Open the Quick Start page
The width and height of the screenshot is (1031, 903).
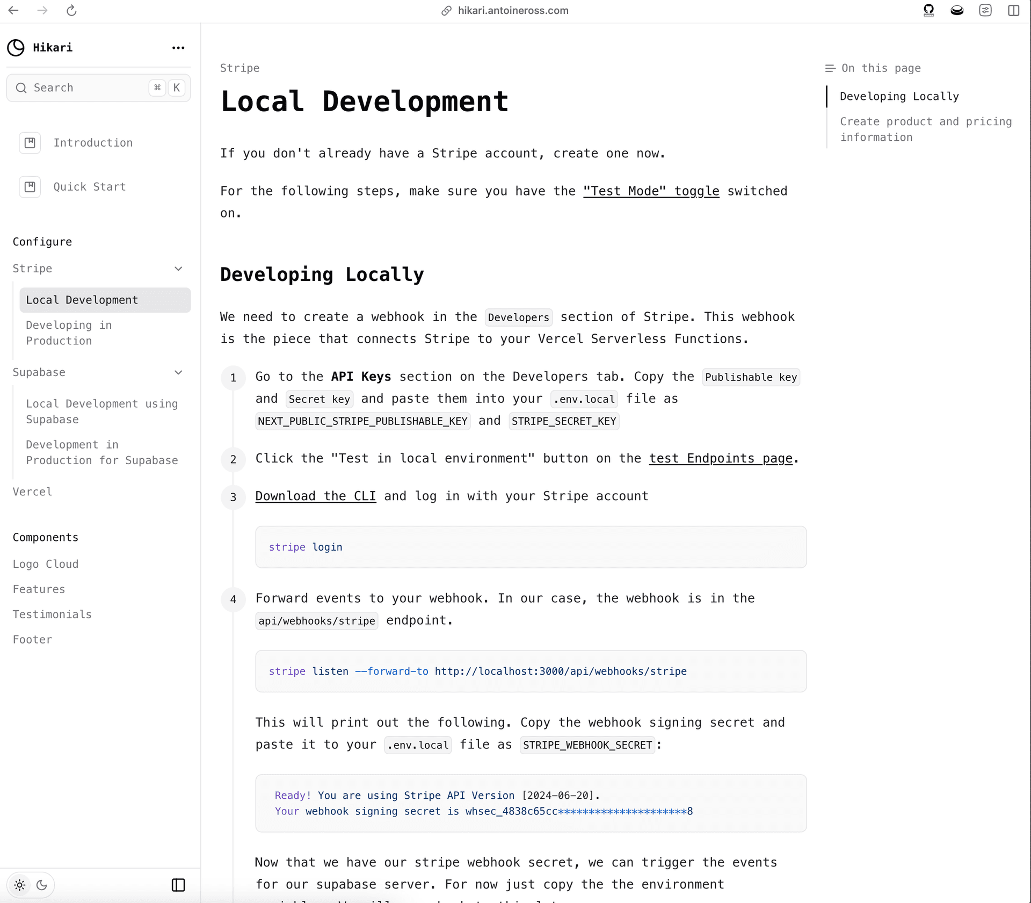[90, 187]
